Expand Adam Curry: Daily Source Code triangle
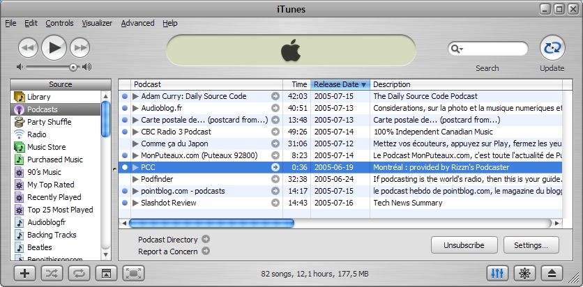 coord(136,96)
